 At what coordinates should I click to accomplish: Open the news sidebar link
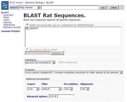[6, 20]
